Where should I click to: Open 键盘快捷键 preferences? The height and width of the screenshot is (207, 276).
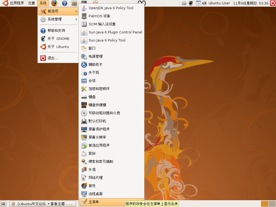111,105
